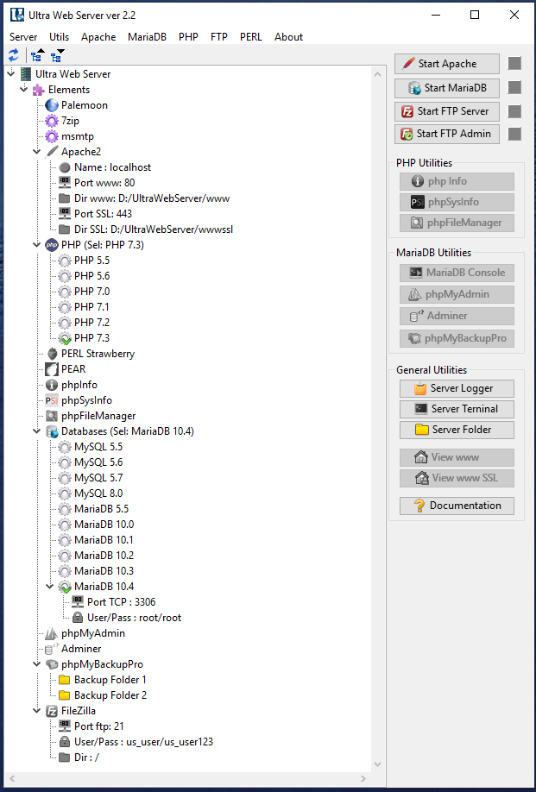Click the PHP logo icon in tree
Viewport: 536px width, 792px height.
(52, 245)
